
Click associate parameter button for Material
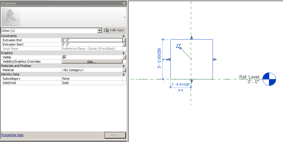tap(124, 70)
